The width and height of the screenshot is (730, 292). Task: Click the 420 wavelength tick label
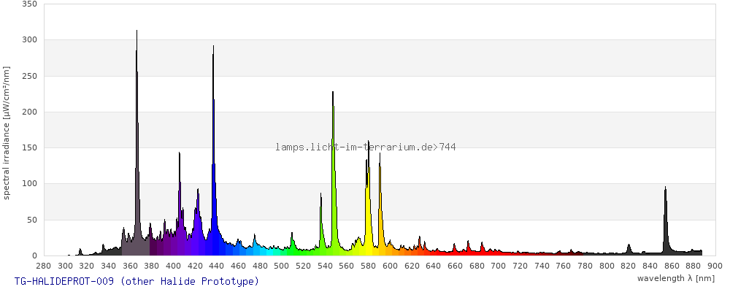(x=195, y=266)
